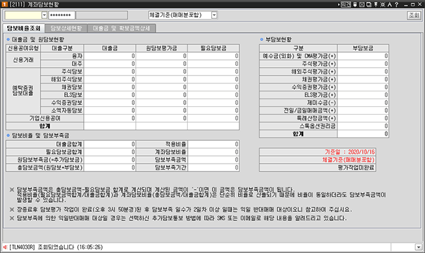This screenshot has width=425, height=253.
Task: Click the yellow account number input field
Action: pyautogui.click(x=24, y=15)
